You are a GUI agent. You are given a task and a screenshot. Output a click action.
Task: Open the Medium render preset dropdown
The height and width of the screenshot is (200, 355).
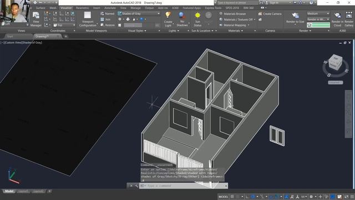pos(318,13)
